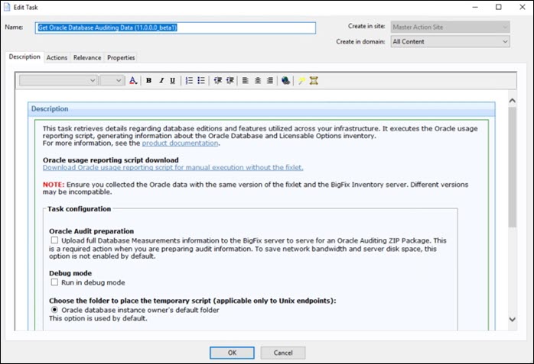
Task: Open the Create in domain dropdown
Action: 450,42
